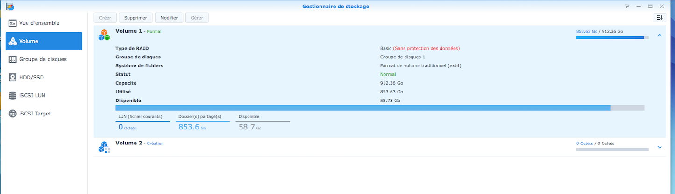
Task: Click the Storage Manager app icon in title bar
Action: click(x=9, y=6)
